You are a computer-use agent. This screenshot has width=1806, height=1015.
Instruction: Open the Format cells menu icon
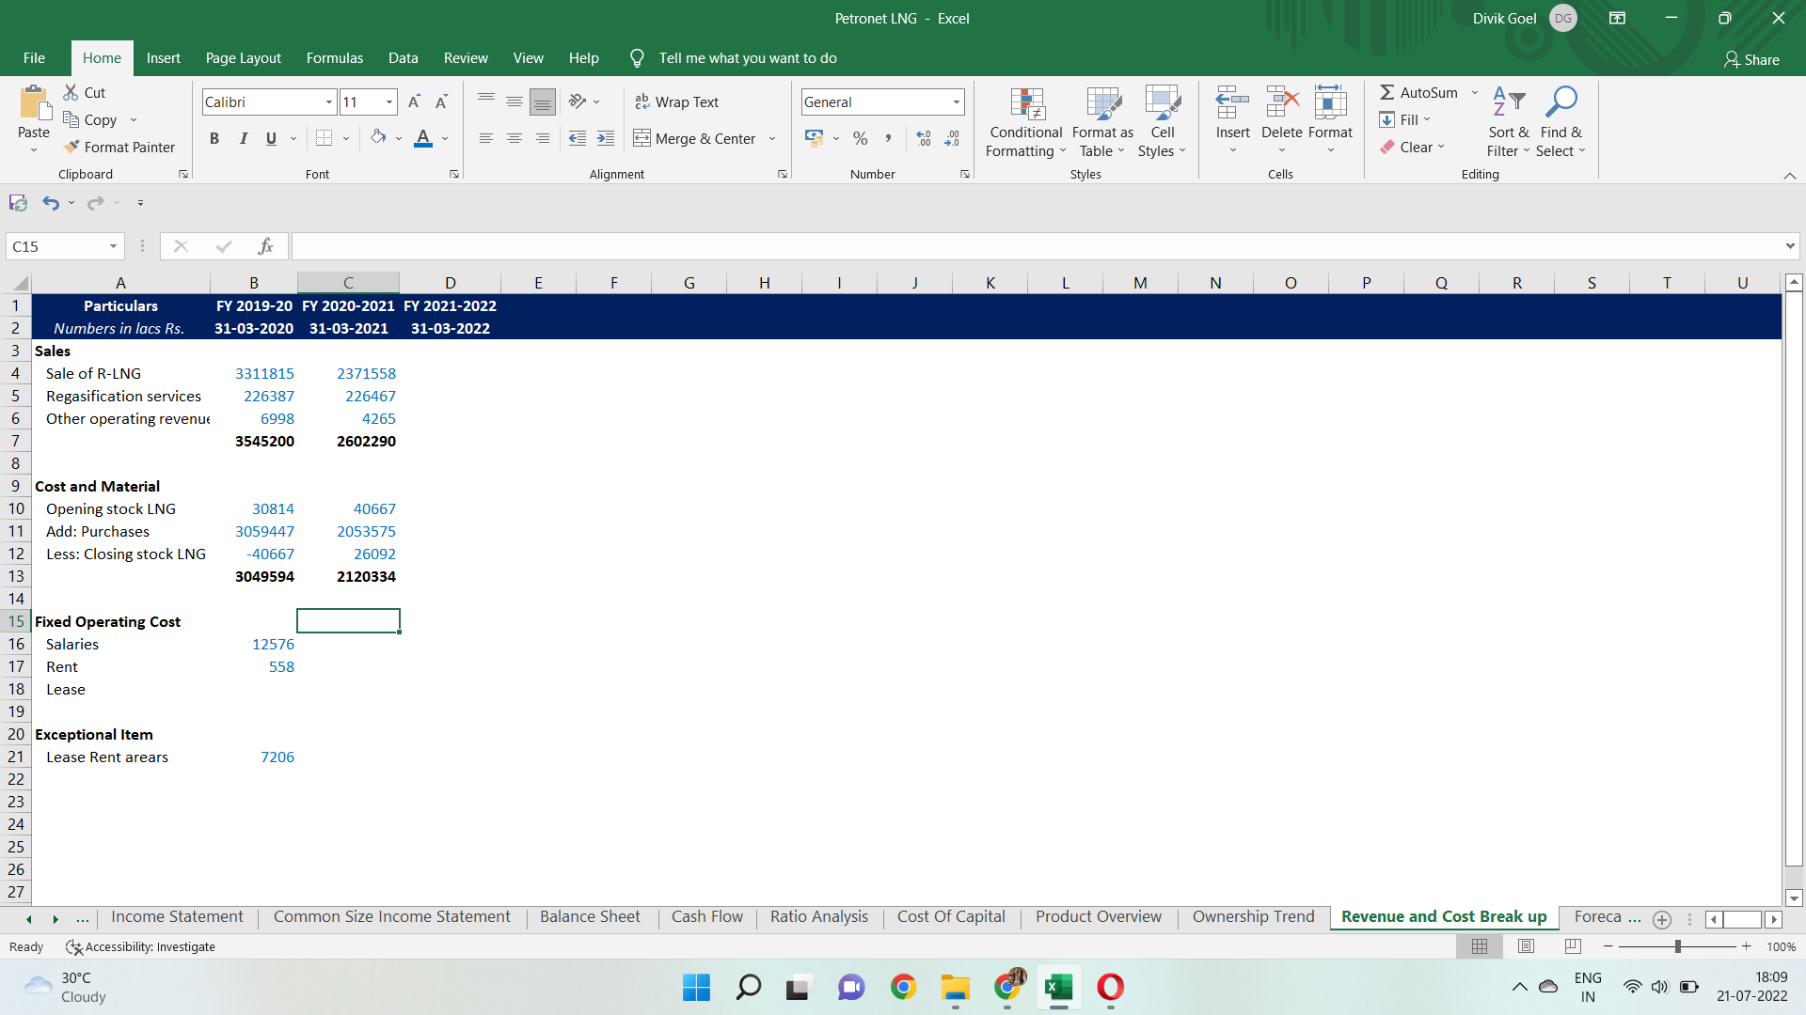1330,101
